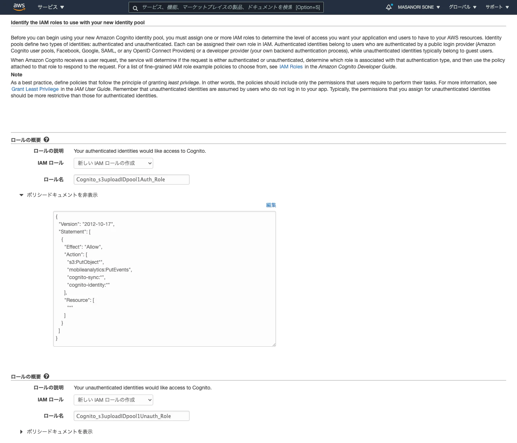Click the search magnifier icon

pyautogui.click(x=135, y=8)
